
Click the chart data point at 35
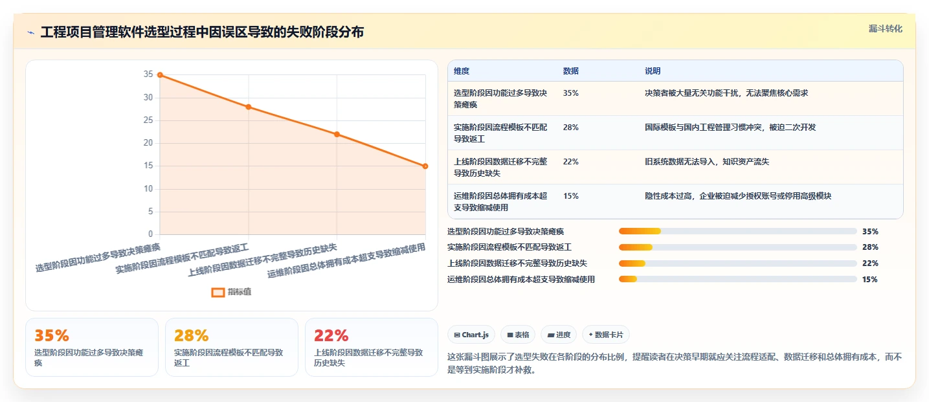click(160, 75)
